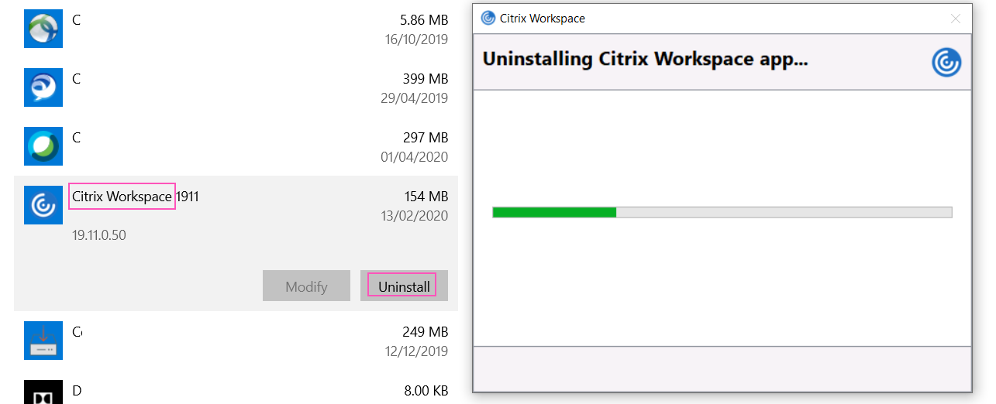The width and height of the screenshot is (996, 404).
Task: Click the speech bubble app icon for the 399 MB entry
Action: (43, 87)
